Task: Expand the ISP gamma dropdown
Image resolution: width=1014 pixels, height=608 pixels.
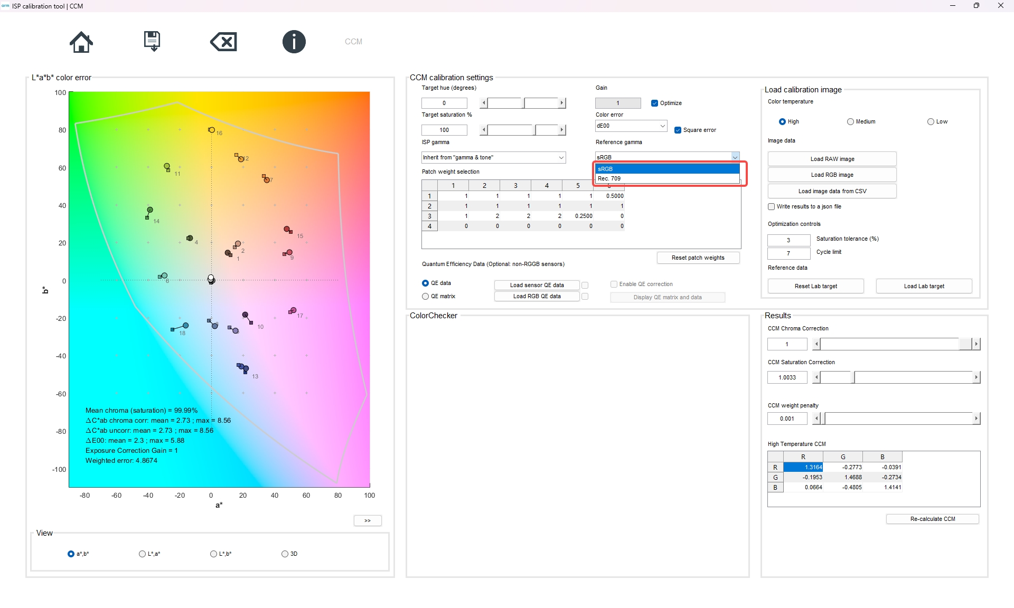Action: coord(493,157)
